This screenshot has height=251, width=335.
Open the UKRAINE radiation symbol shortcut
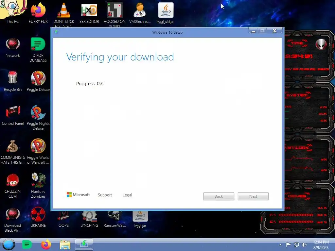38,217
